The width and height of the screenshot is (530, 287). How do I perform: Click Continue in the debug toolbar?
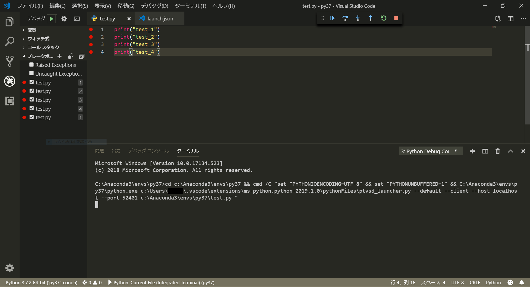pyautogui.click(x=332, y=18)
